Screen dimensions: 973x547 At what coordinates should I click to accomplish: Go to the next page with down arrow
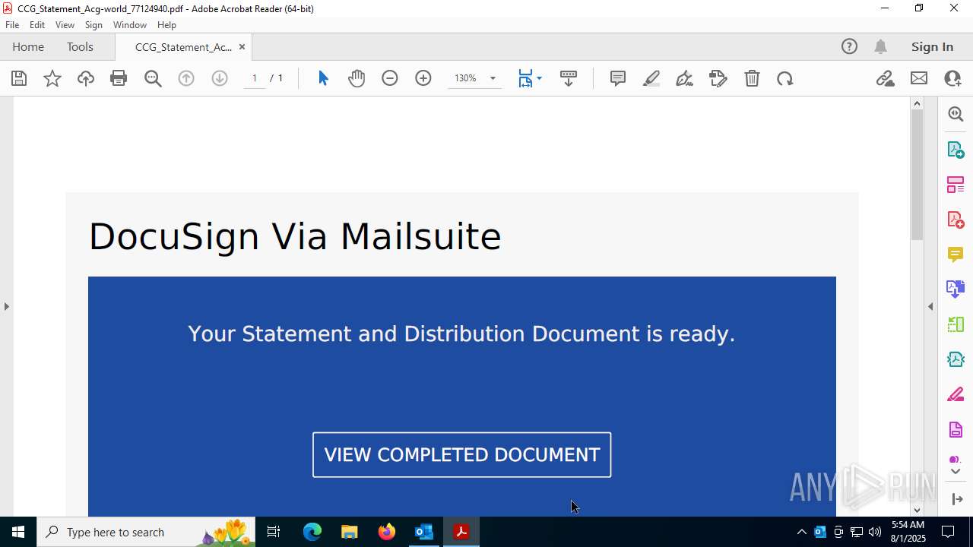tap(220, 78)
